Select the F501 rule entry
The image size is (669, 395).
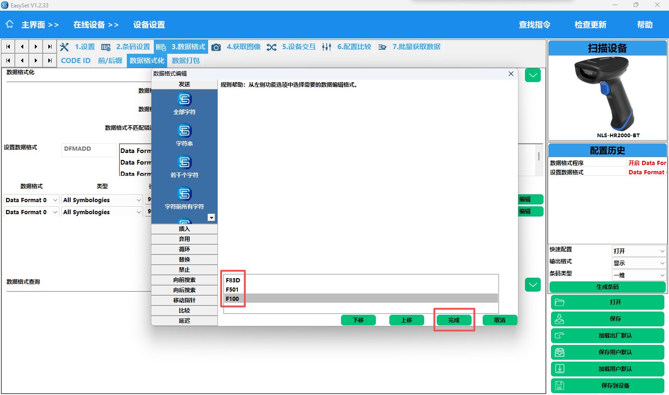pyautogui.click(x=232, y=290)
